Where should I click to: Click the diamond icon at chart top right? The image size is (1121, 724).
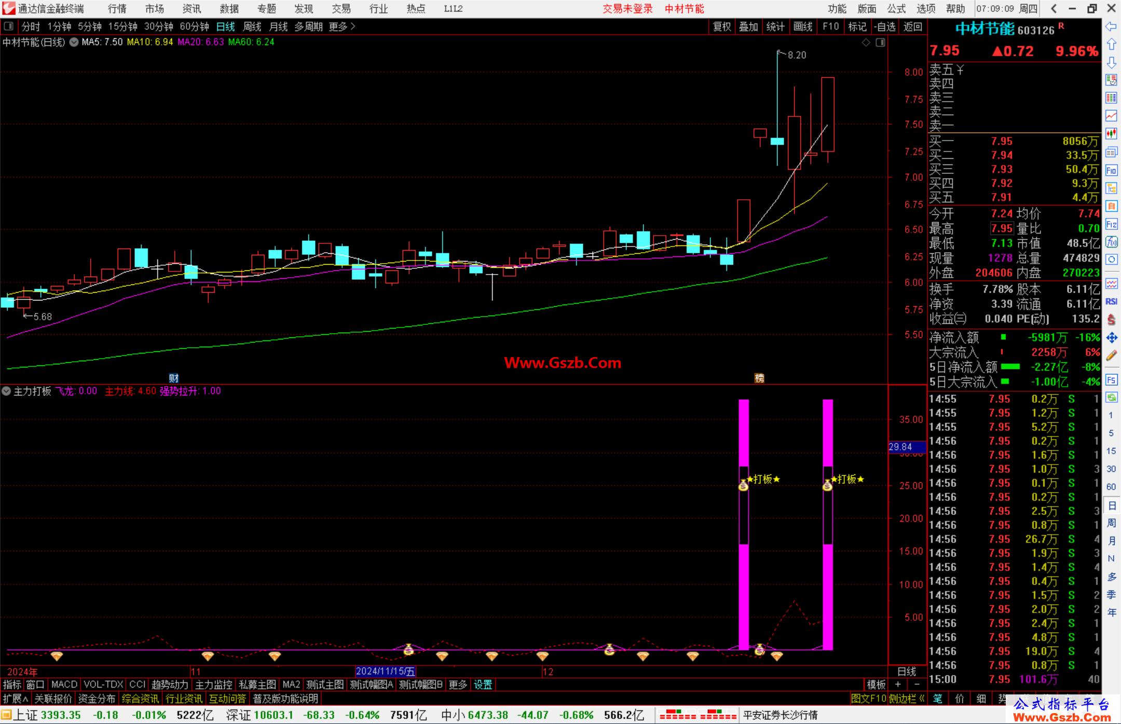click(866, 43)
